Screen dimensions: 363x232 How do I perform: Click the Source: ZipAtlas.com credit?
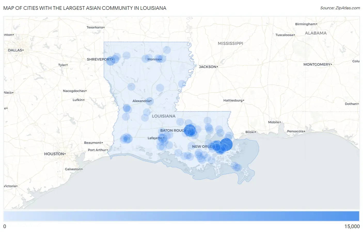pyautogui.click(x=340, y=8)
